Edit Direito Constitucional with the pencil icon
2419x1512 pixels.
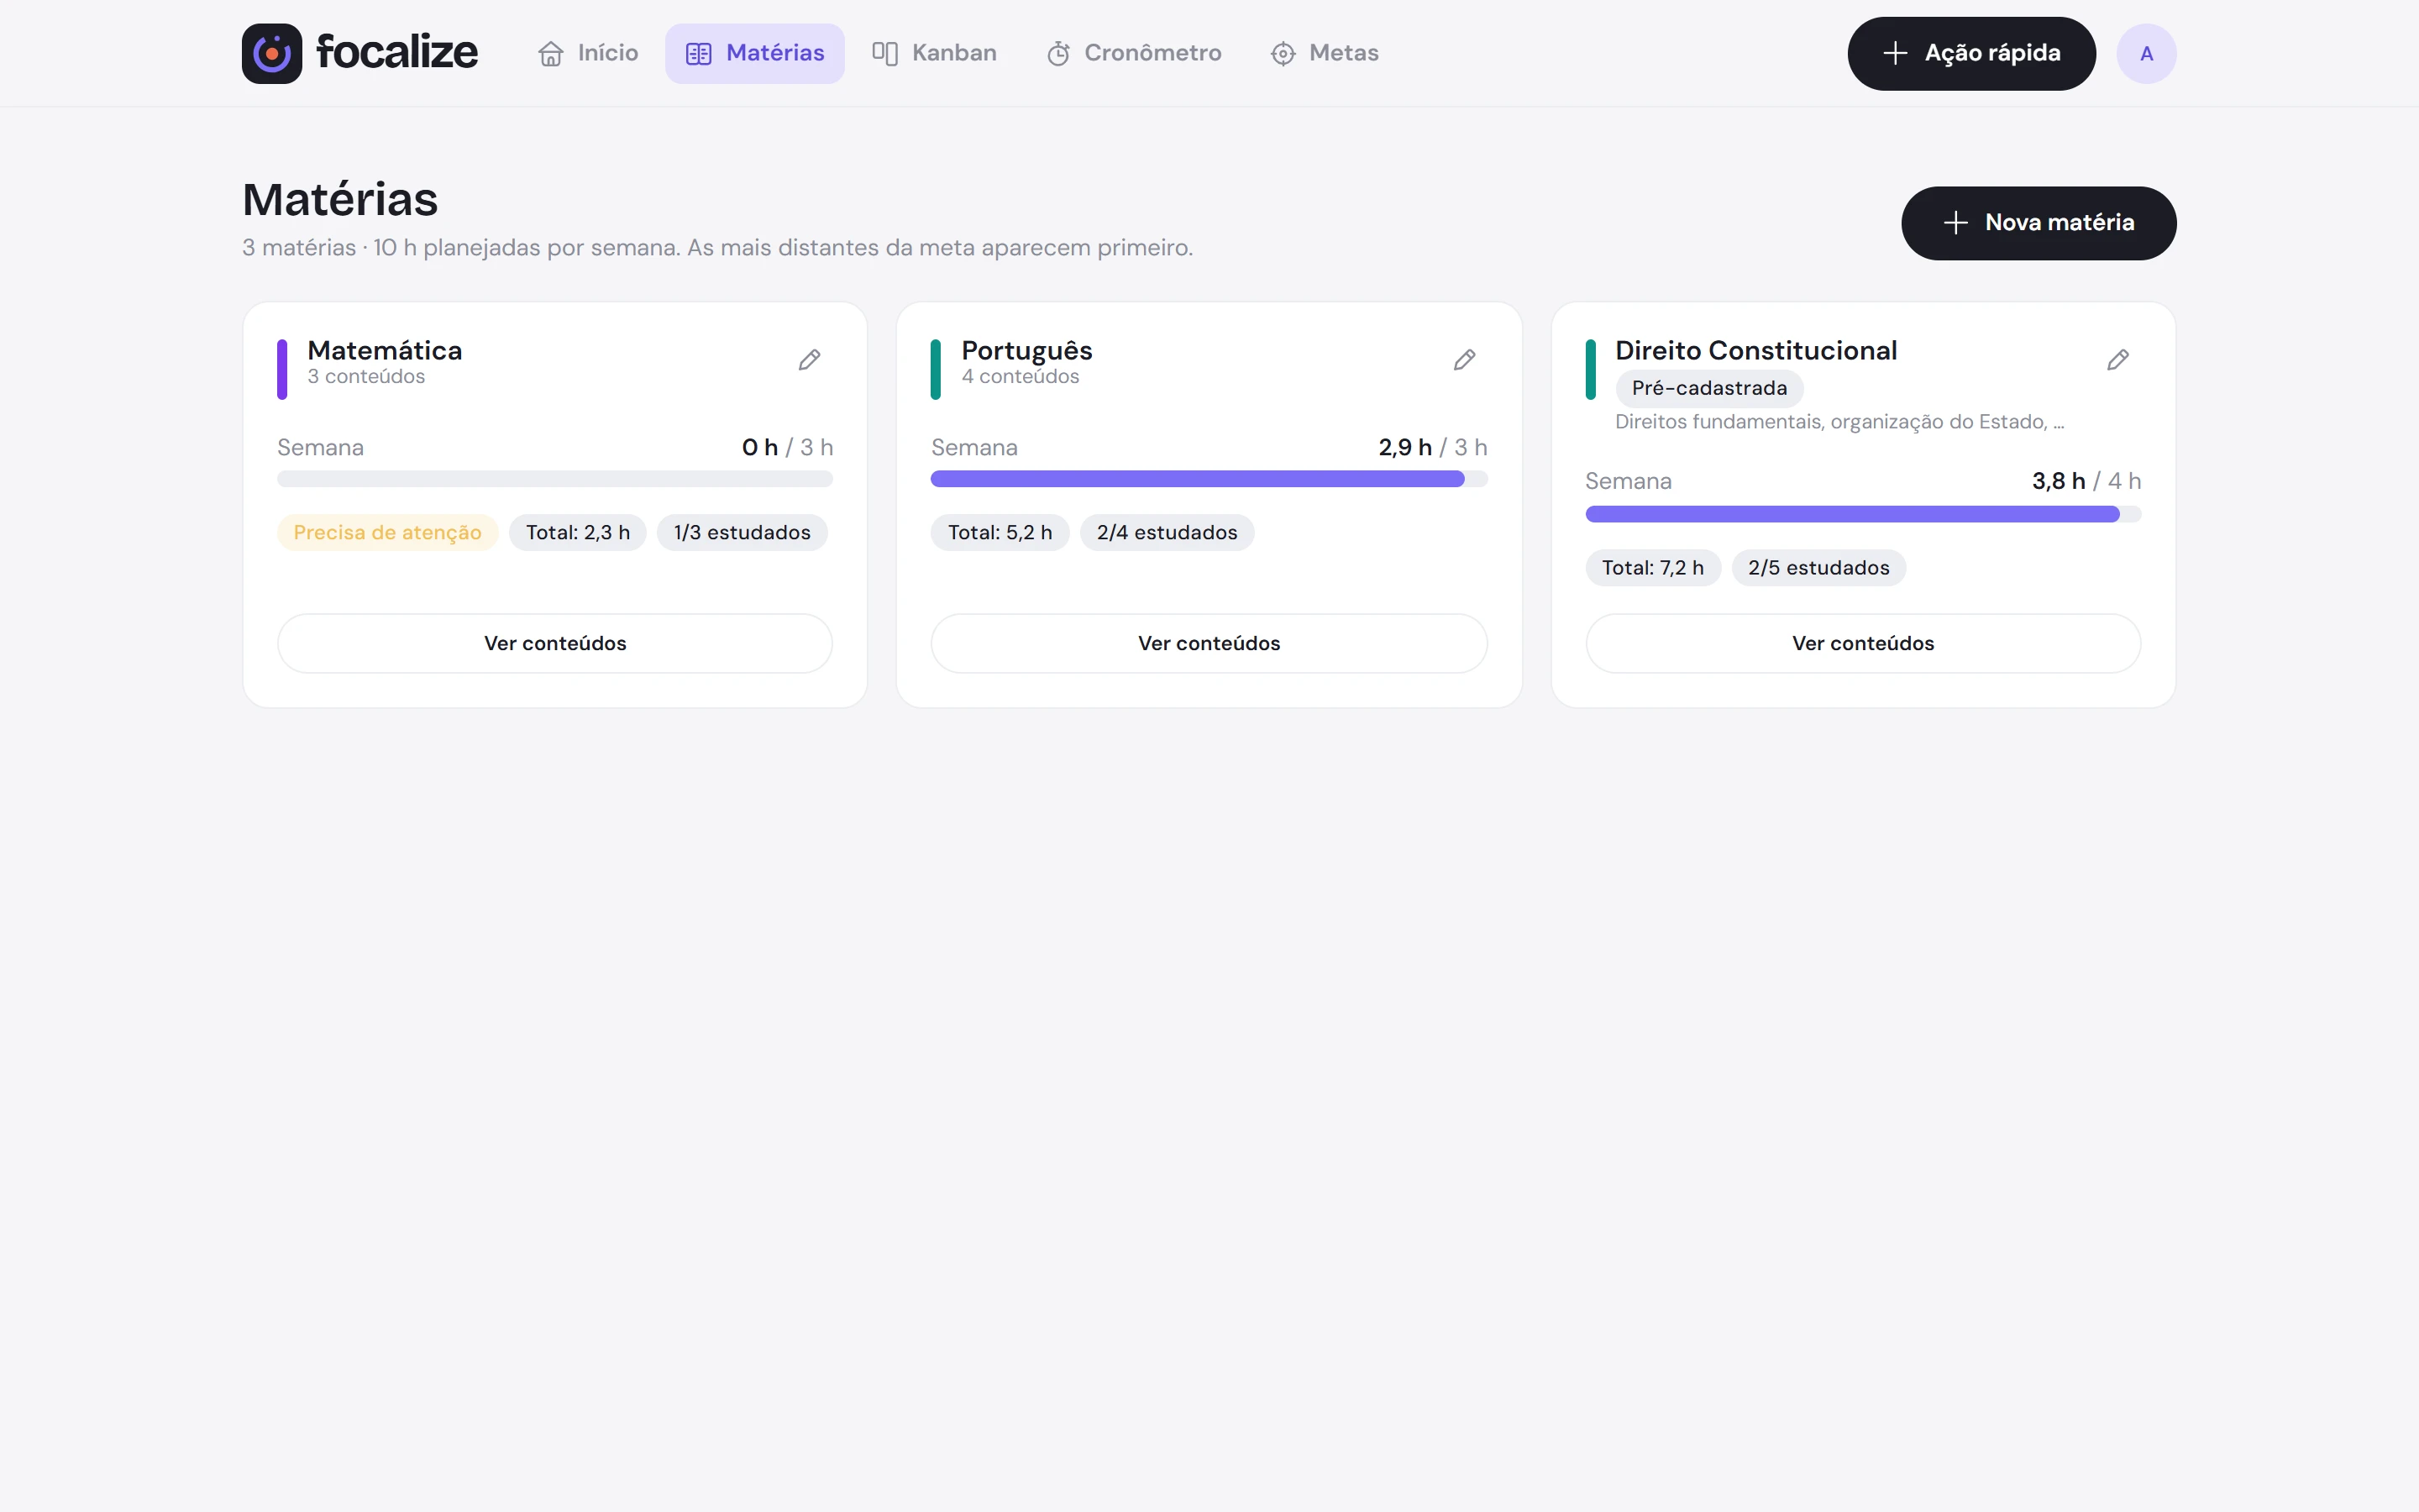pos(2118,360)
